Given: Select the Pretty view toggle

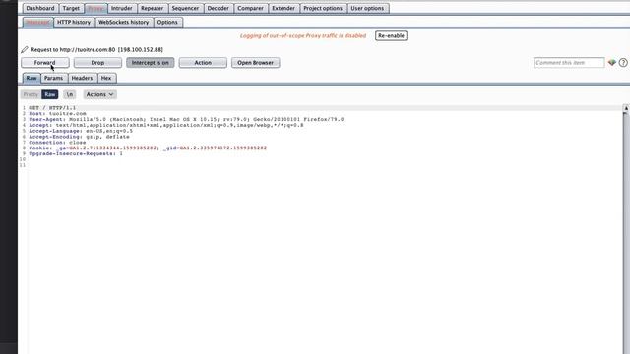Looking at the screenshot, I should pyautogui.click(x=31, y=94).
